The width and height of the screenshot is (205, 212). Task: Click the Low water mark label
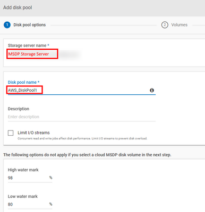coord(23,196)
